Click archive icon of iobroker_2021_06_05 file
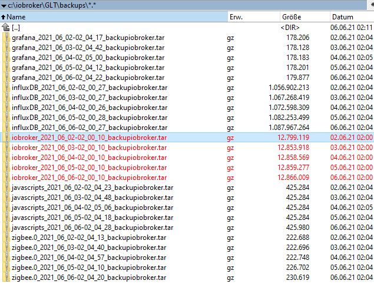The height and width of the screenshot is (284, 374). pyautogui.click(x=6, y=168)
